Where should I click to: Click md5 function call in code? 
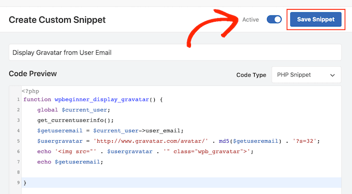[x=224, y=141]
